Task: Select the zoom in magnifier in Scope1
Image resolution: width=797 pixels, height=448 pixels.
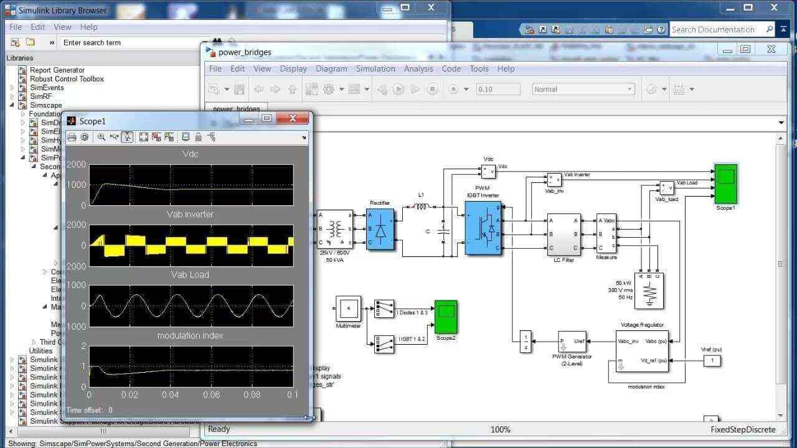Action: tap(101, 137)
